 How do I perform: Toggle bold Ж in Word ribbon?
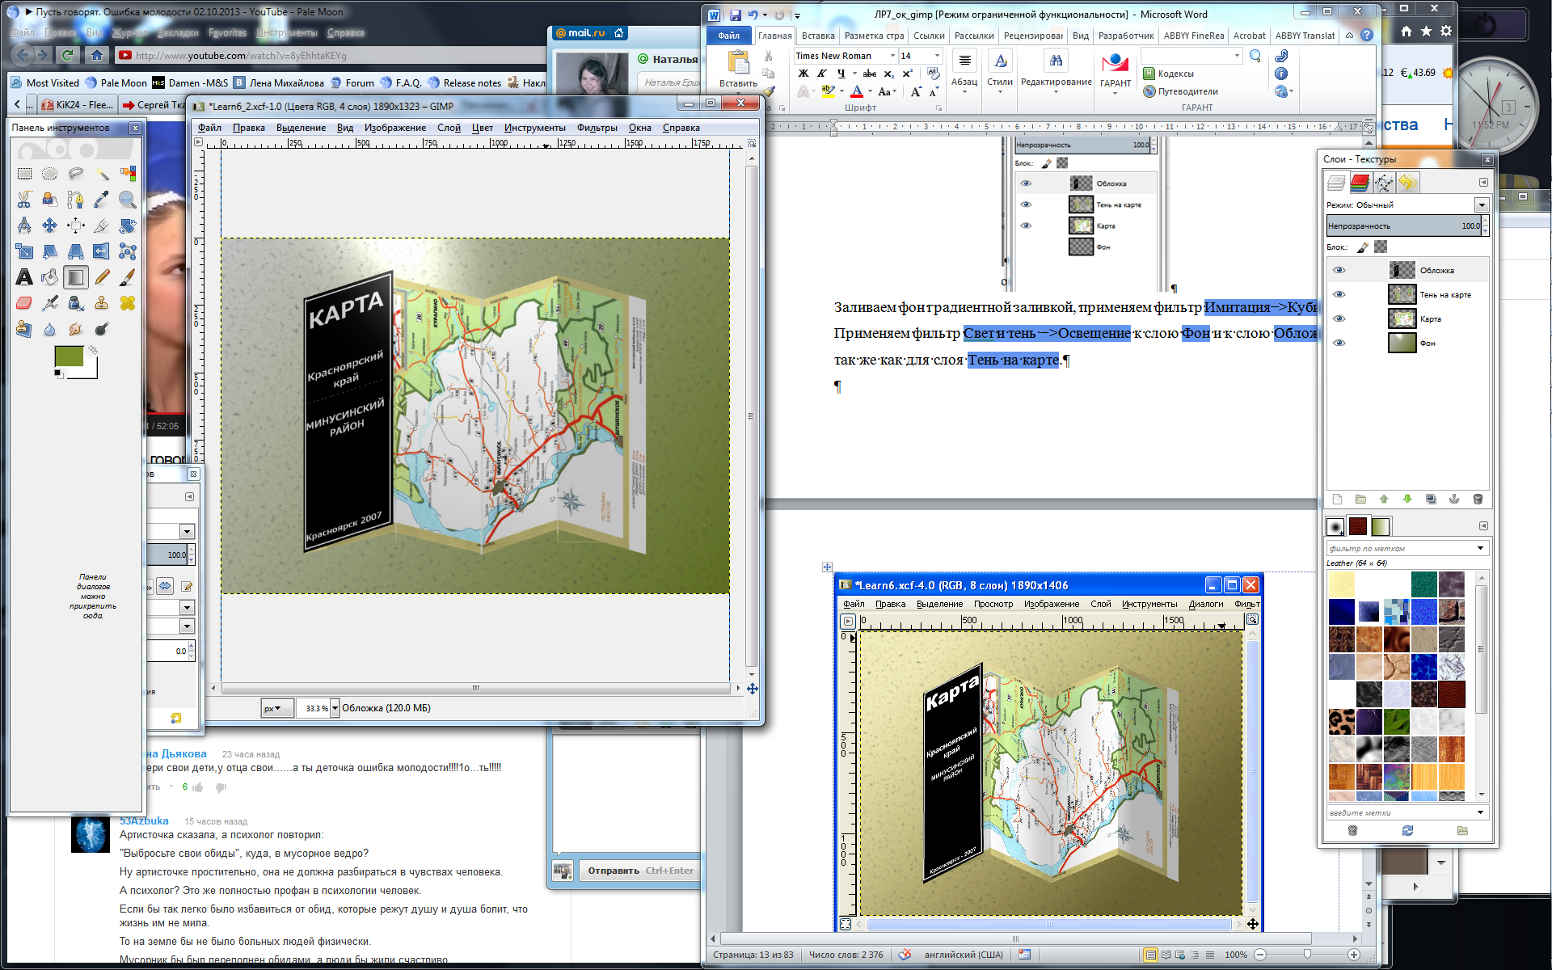(803, 74)
